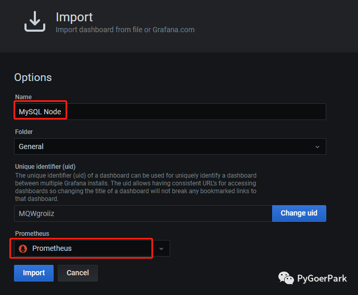Open the Prometheus data source arrow
Screen dimensions: 358x295
(x=161, y=249)
